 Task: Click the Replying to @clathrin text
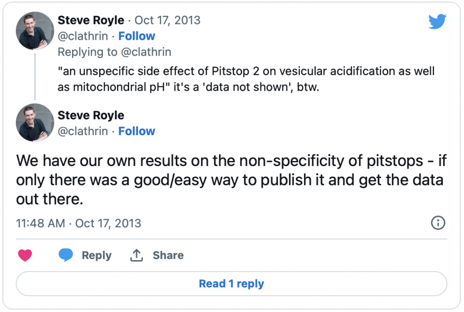114,52
